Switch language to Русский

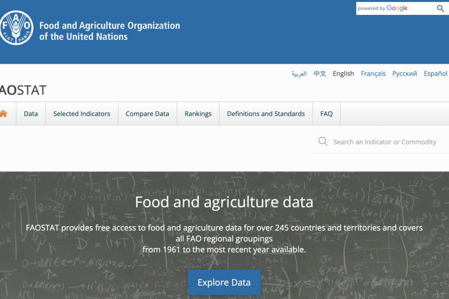click(405, 74)
